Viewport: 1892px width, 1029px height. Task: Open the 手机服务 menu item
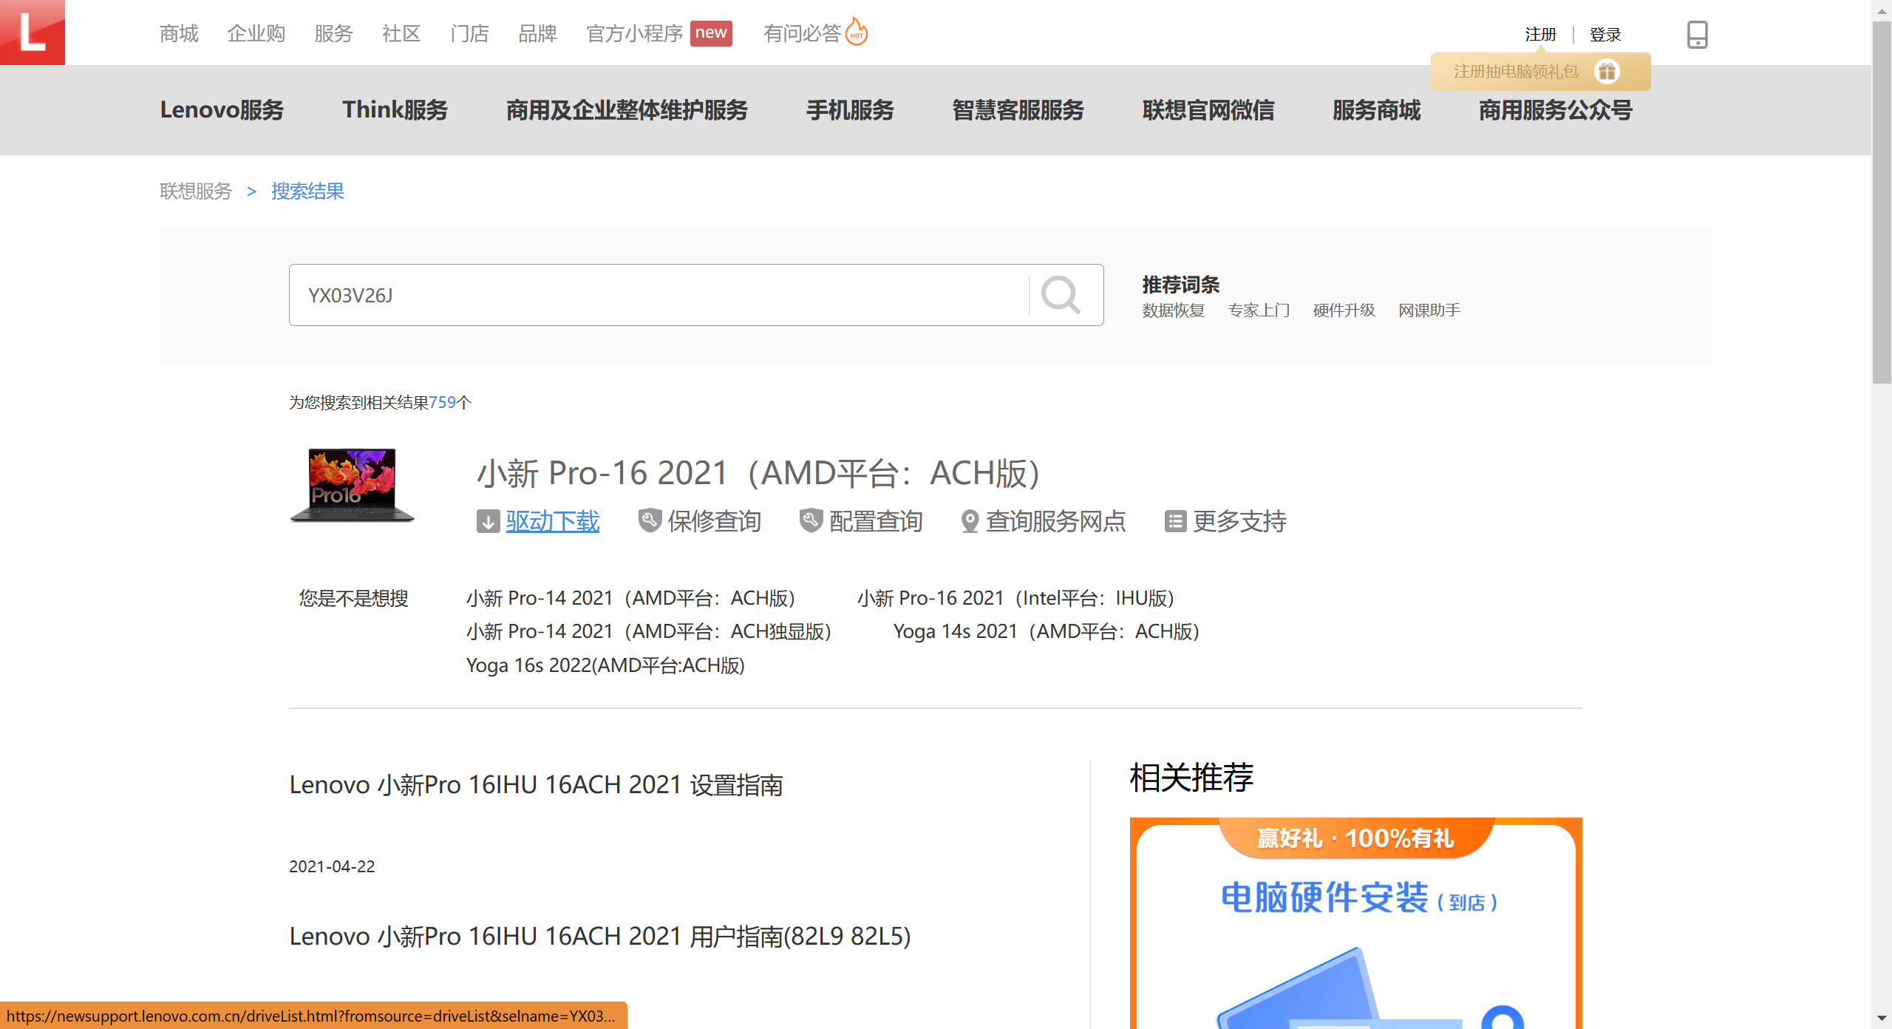[850, 110]
